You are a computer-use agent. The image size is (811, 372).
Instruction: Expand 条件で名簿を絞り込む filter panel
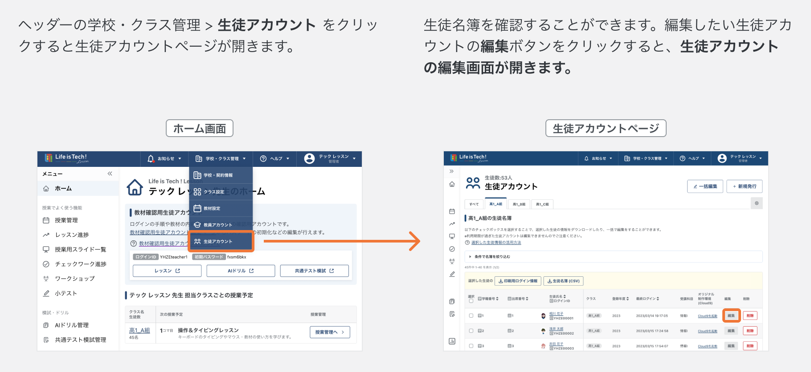click(x=614, y=257)
